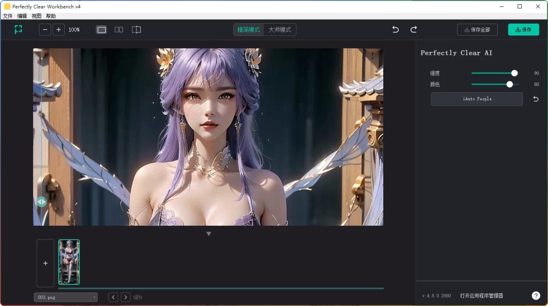The height and width of the screenshot is (306, 548).
Task: Expand the iAuto People preset list
Action: point(476,99)
